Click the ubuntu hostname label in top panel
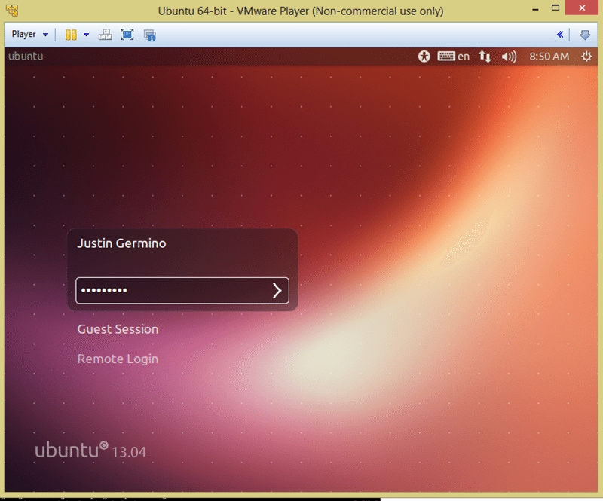This screenshot has height=501, width=603. 26,57
